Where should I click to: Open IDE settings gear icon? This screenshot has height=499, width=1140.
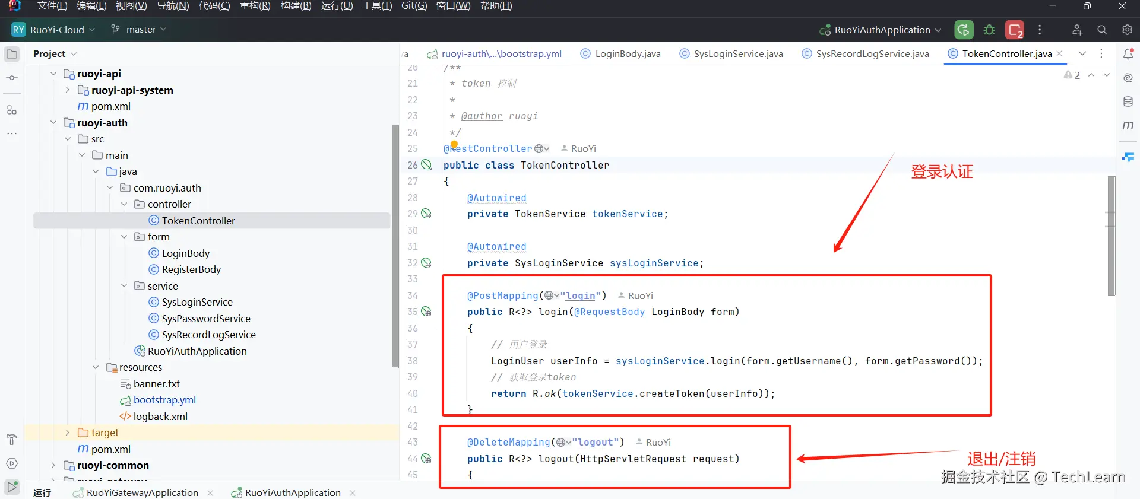(1127, 30)
